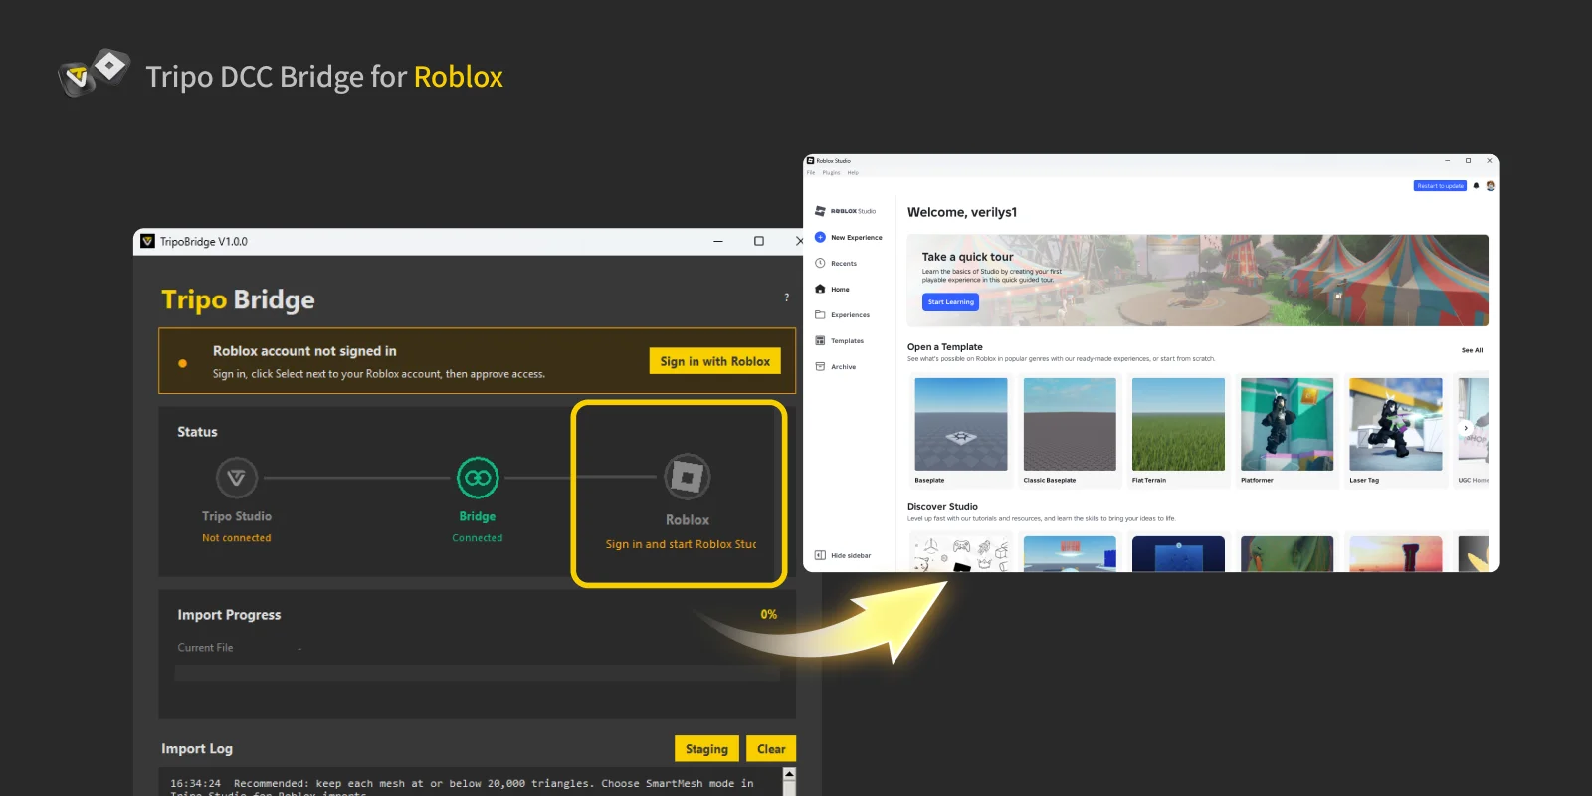Click the 'Connected' status under Bridge
1592x796 pixels.
point(478,538)
